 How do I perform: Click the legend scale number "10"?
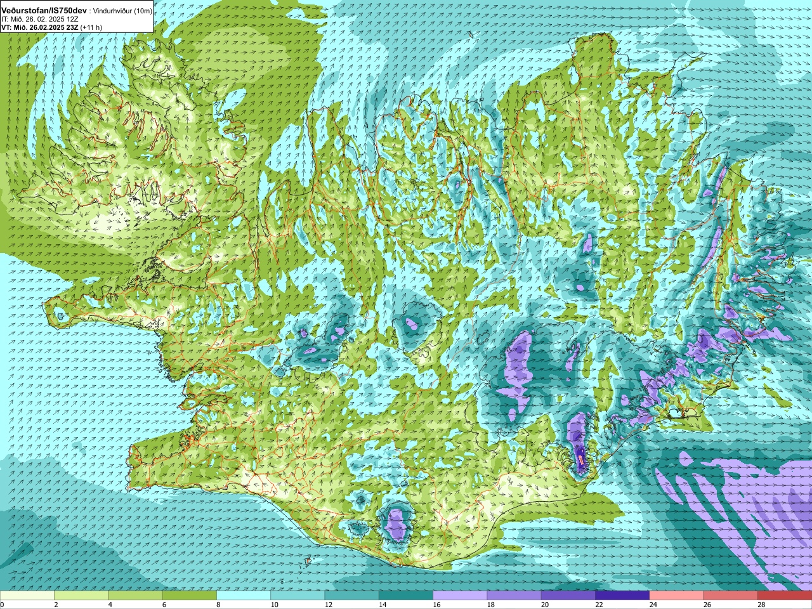(274, 605)
